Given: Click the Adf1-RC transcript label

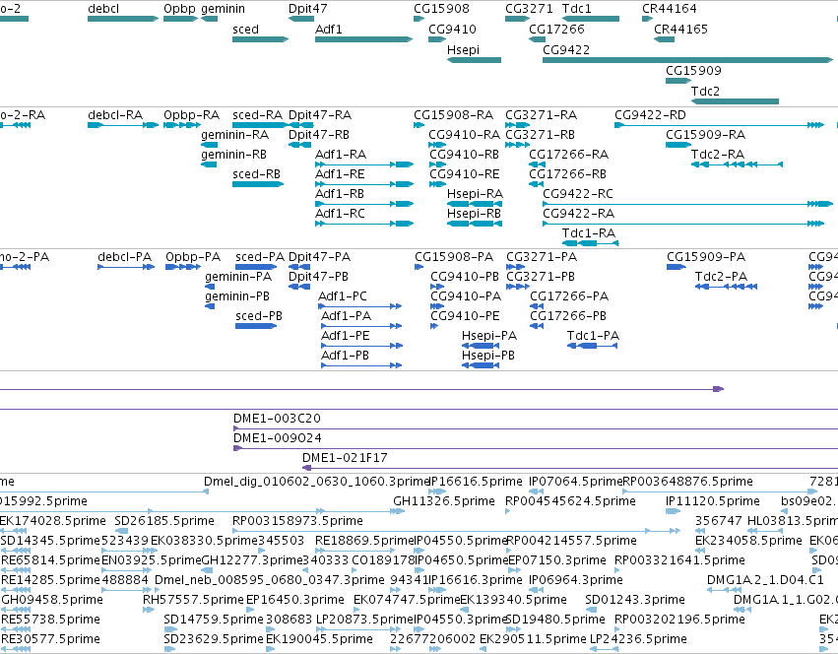Looking at the screenshot, I should pos(340,214).
